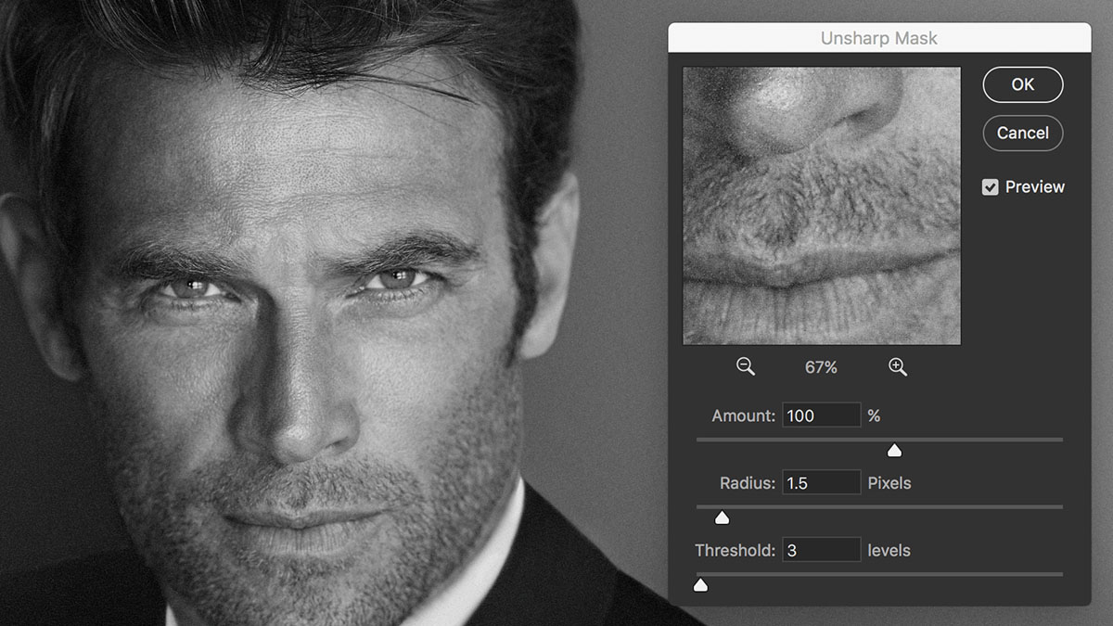Select the Radius value field showing 1.5
Image resolution: width=1113 pixels, height=626 pixels.
coord(821,482)
